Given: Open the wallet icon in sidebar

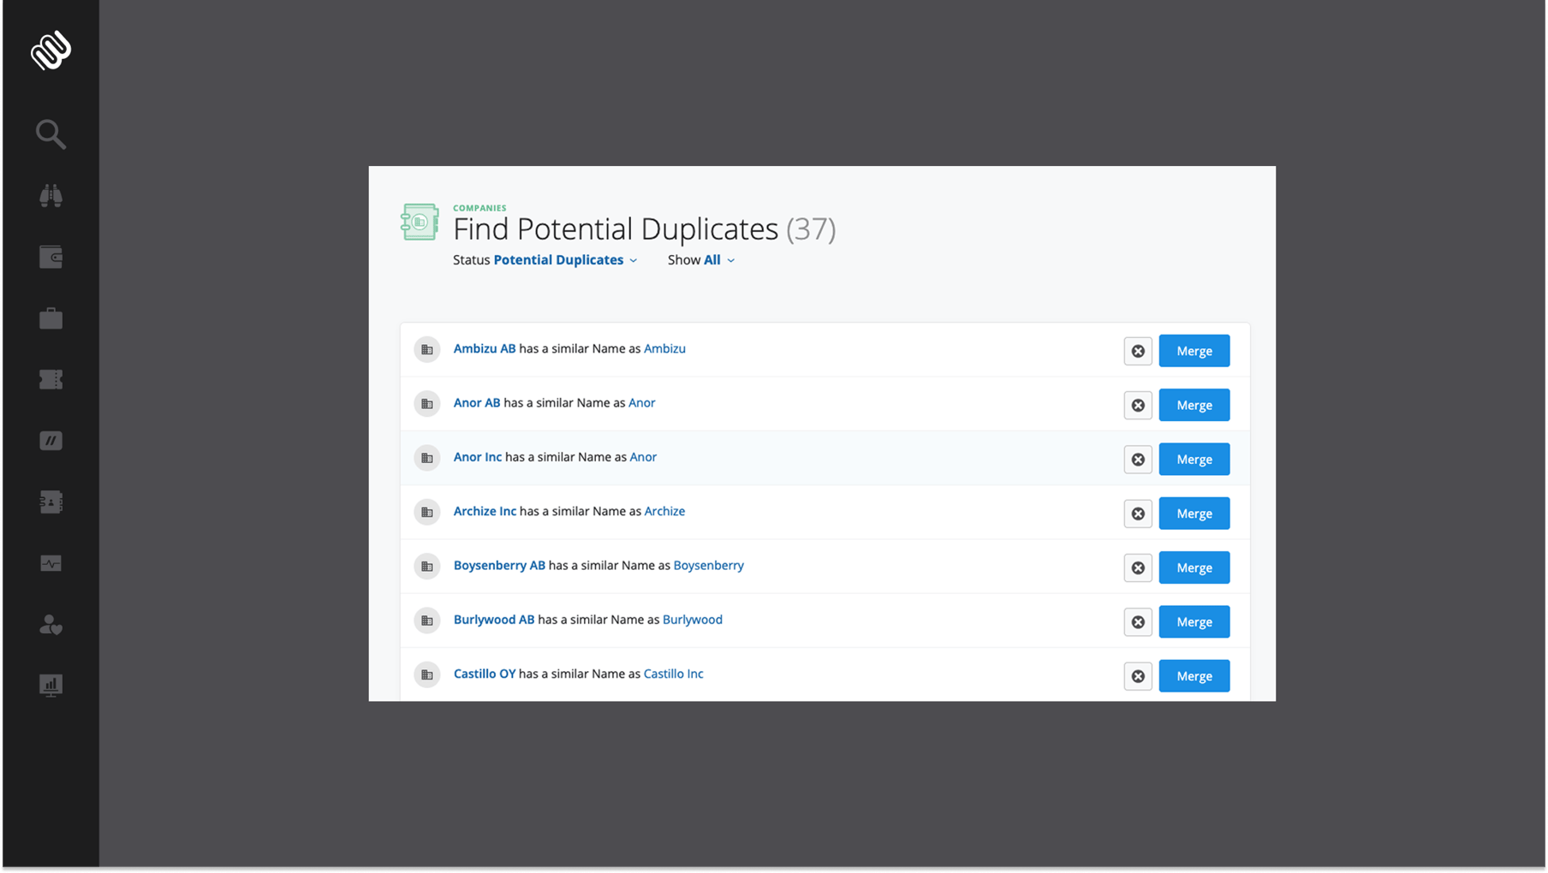Looking at the screenshot, I should [51, 257].
